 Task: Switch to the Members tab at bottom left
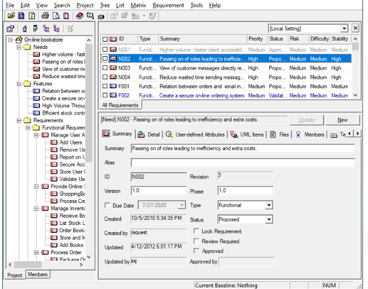pos(38,274)
